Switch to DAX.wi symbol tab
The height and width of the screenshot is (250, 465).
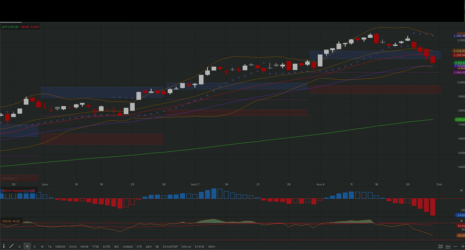click(186, 246)
